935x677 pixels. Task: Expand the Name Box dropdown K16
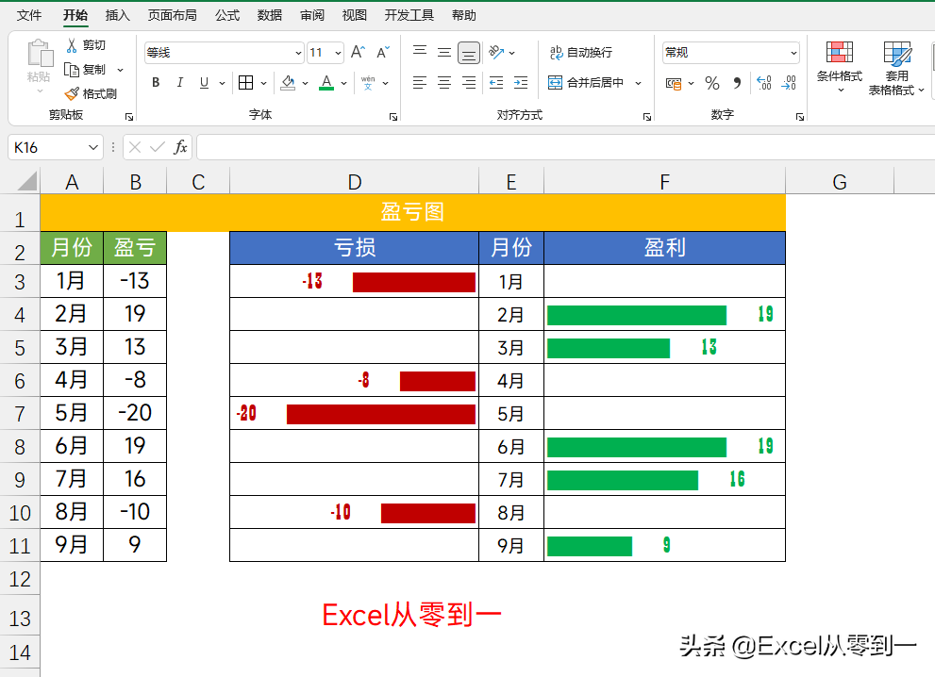93,147
